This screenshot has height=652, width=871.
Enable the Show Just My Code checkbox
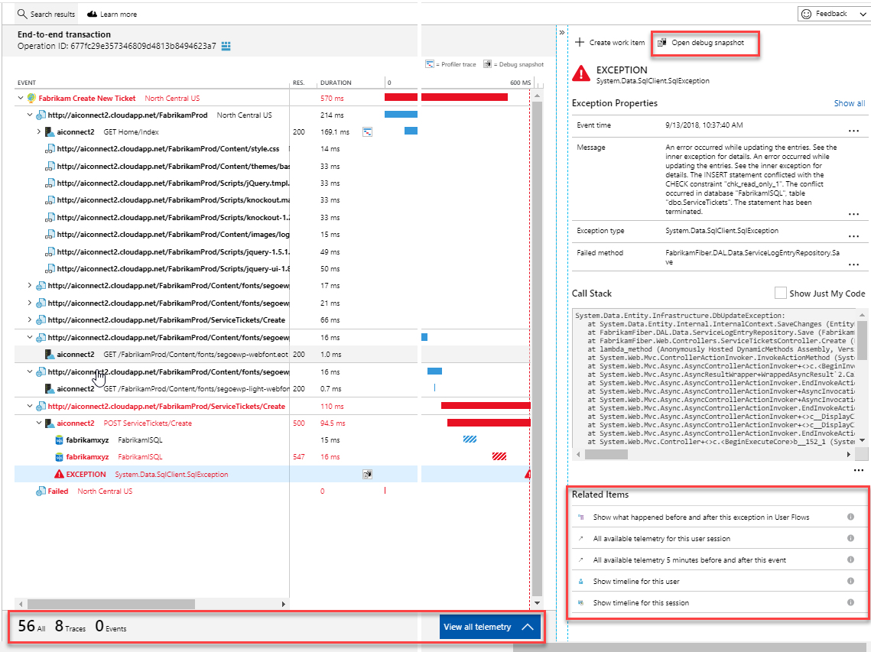780,293
